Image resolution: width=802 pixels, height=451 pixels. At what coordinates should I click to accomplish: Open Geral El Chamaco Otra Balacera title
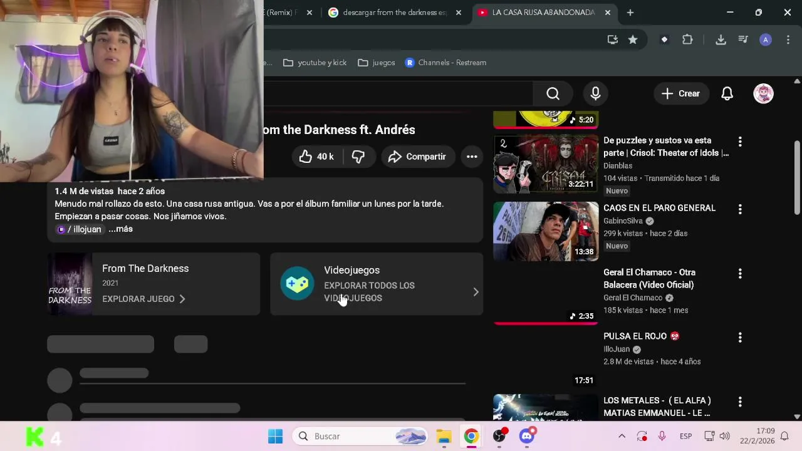[649, 279]
